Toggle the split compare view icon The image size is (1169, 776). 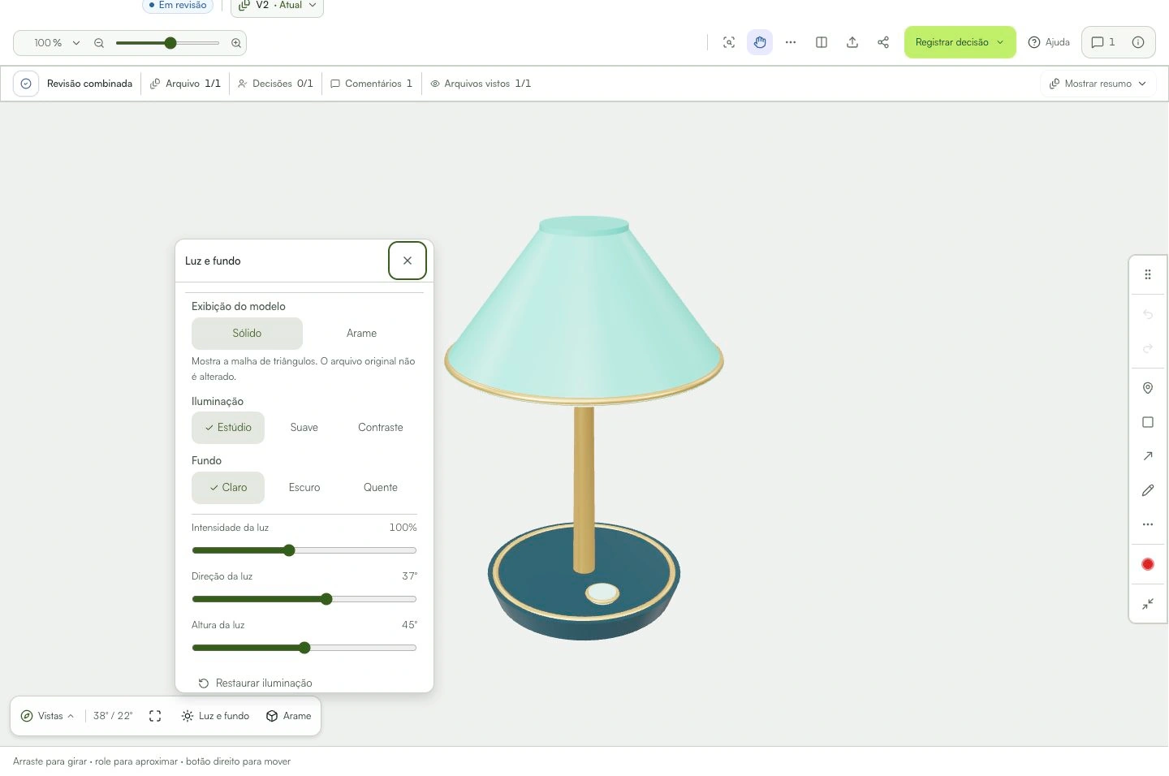click(822, 42)
